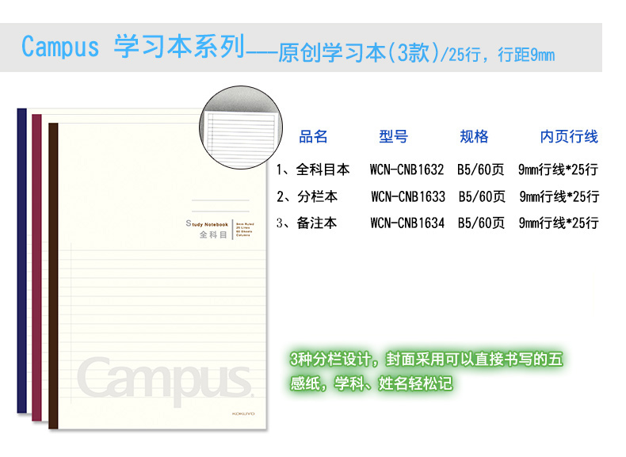The image size is (626, 457).
Task: Click the KOKUYO brand mark on cover
Action: point(243,414)
